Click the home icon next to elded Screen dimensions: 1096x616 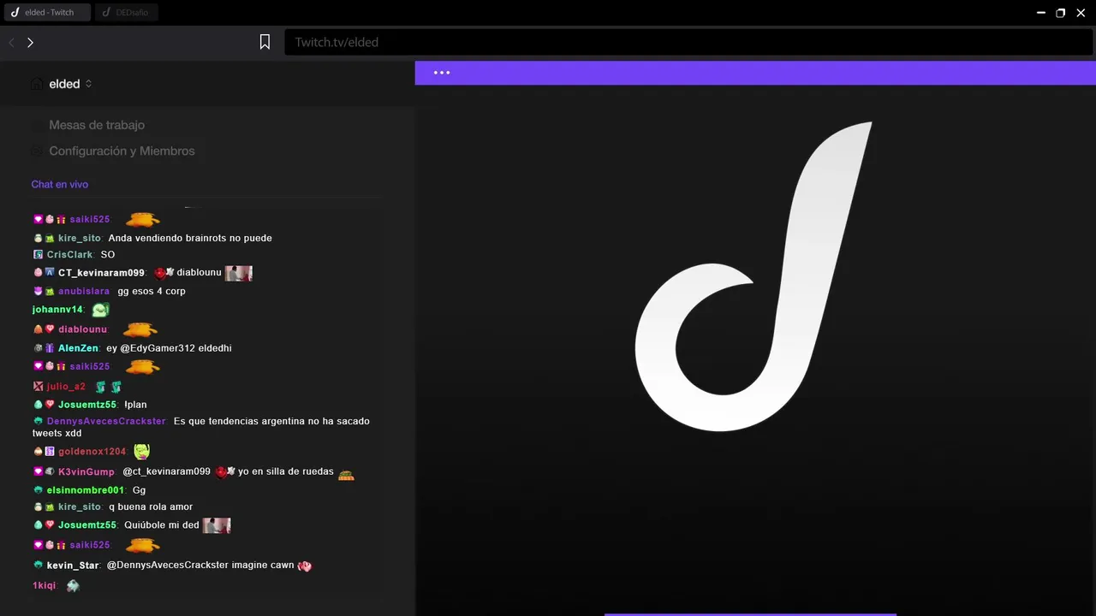[37, 84]
